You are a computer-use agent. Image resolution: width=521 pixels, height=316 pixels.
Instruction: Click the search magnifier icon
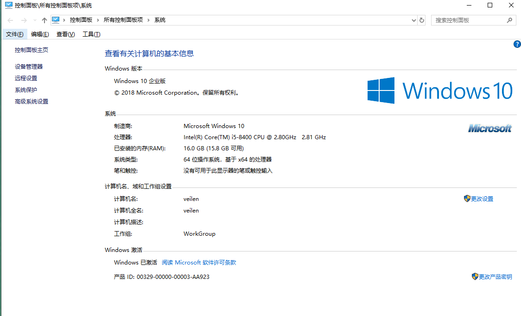(x=510, y=20)
